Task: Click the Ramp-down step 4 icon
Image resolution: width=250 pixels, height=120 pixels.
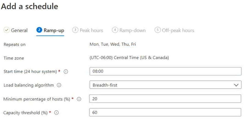Action: 115,30
